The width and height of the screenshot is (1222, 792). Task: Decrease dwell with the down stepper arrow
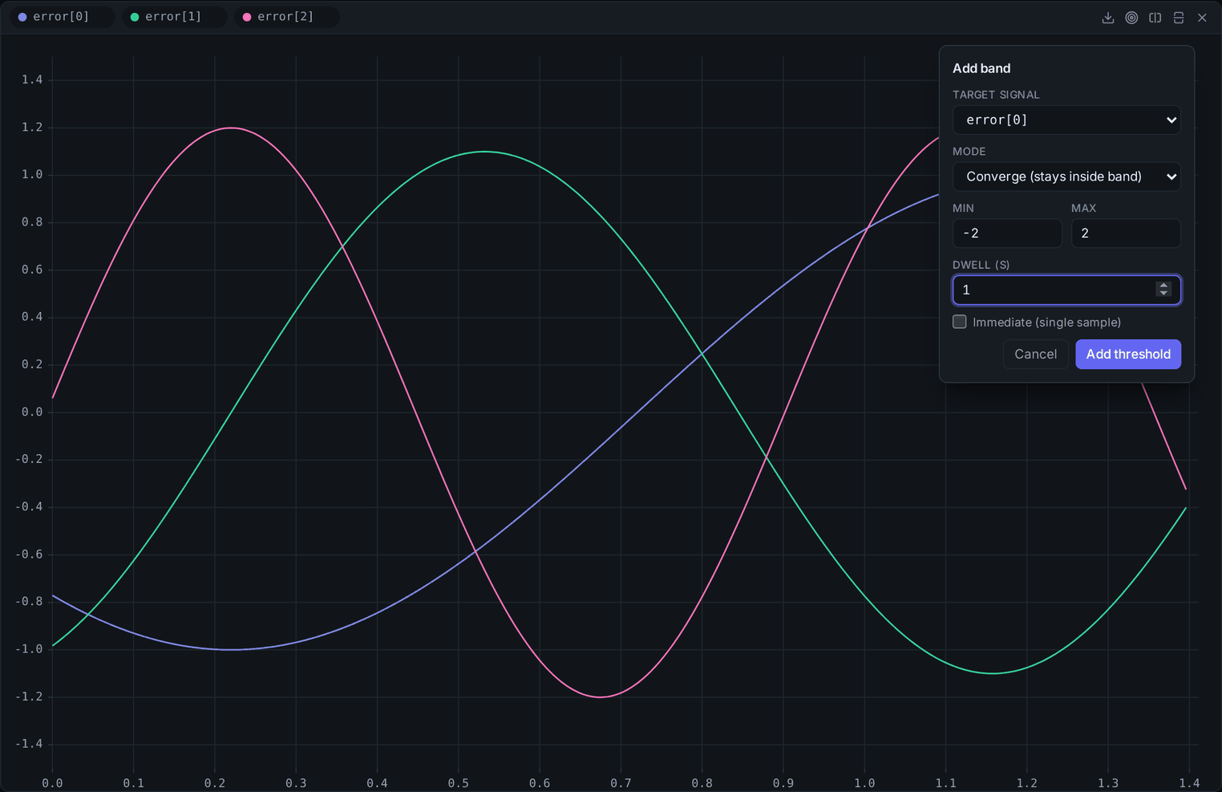click(x=1163, y=294)
